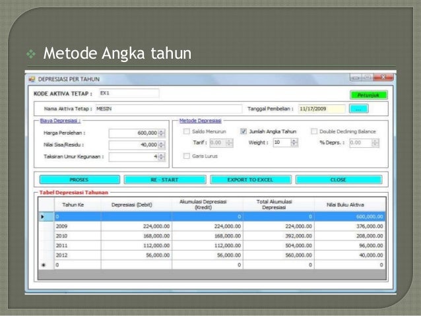Click the Depresiasi (Debit) column header
The width and height of the screenshot is (421, 316).
[137, 205]
